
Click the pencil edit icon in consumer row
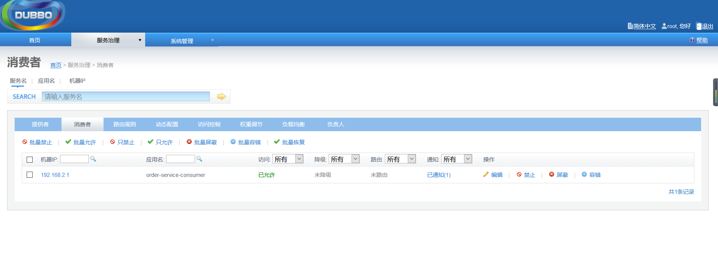pos(486,174)
